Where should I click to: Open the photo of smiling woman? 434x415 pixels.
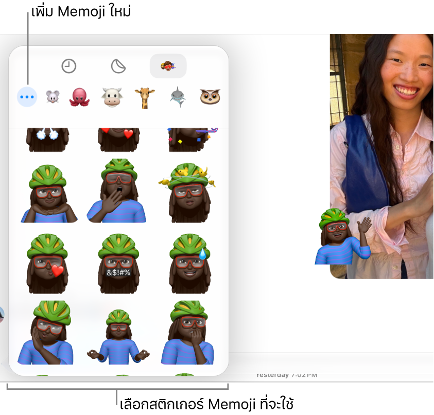click(x=382, y=156)
